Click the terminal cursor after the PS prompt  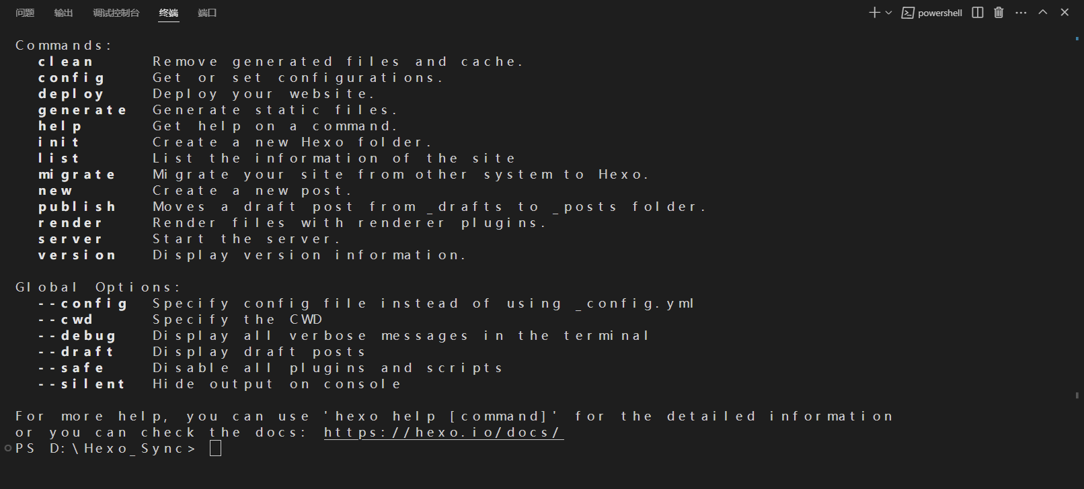(x=215, y=449)
